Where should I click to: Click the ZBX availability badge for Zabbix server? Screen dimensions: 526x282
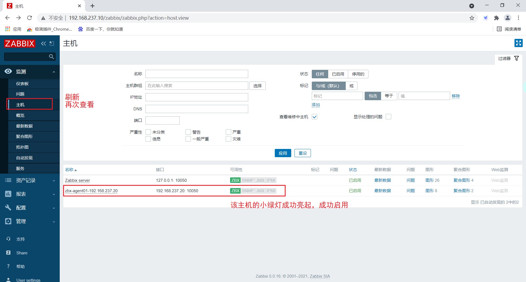235,180
